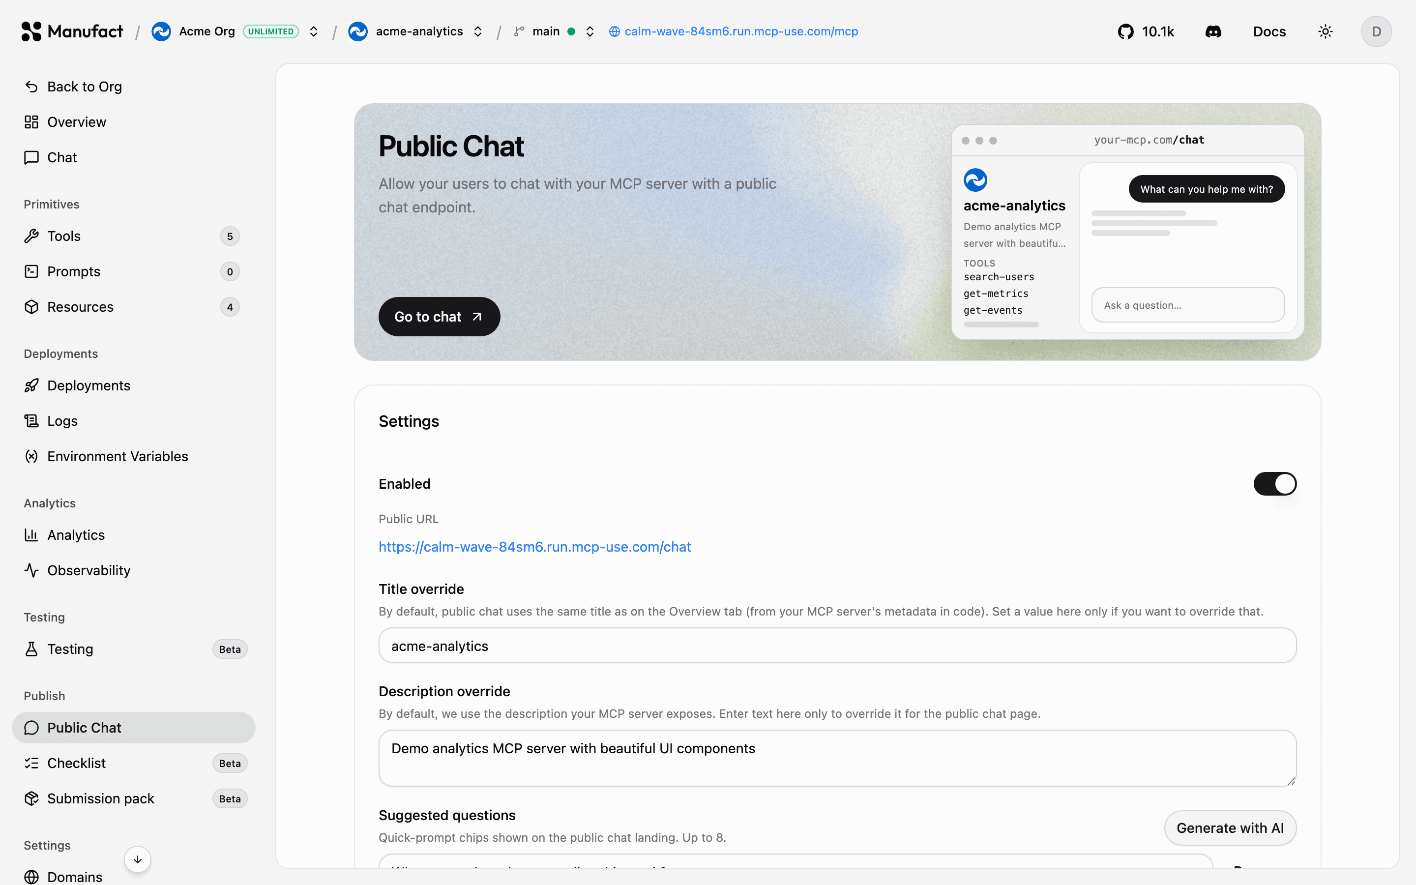Click the GitHub 10.1k star count
Image resolution: width=1416 pixels, height=885 pixels.
tap(1158, 31)
